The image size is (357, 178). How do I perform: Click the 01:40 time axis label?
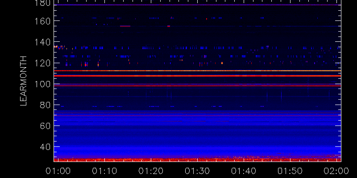[244, 171]
